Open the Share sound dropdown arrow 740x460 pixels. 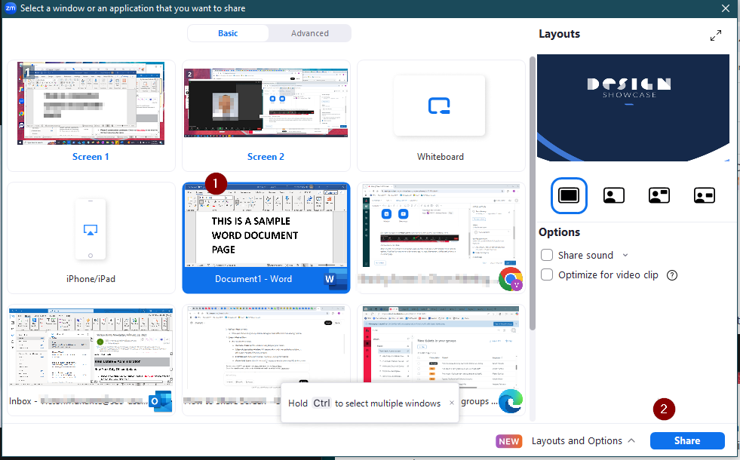625,256
